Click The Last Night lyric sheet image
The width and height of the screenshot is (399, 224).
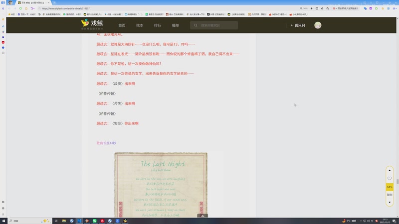[x=161, y=185]
